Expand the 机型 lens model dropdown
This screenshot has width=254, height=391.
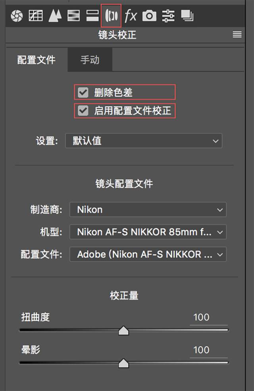(x=148, y=232)
